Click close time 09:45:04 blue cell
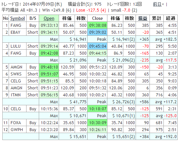 coord(97,46)
